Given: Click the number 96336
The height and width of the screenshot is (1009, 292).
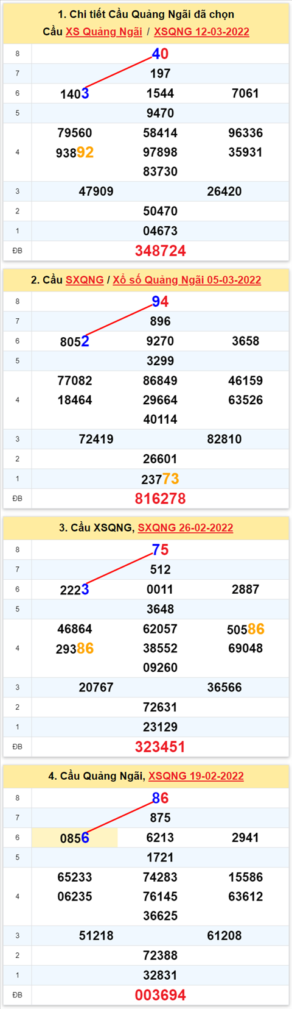Looking at the screenshot, I should pos(246,133).
